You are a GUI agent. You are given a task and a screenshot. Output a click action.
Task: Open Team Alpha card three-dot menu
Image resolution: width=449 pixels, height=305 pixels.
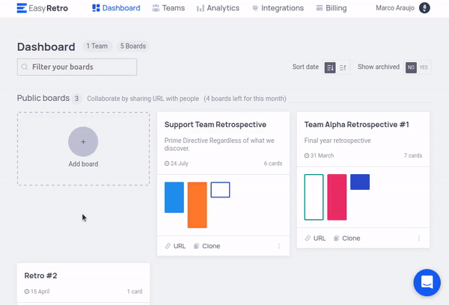tap(419, 238)
